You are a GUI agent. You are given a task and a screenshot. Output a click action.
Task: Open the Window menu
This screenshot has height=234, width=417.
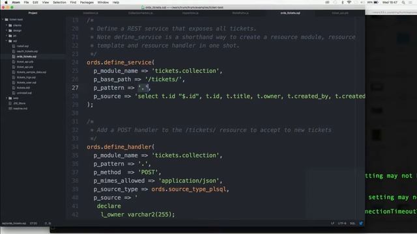coord(103,3)
